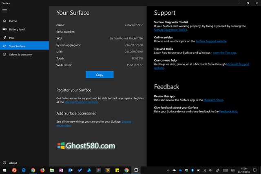This screenshot has height=174, width=261.
Task: Click System aggregator value 234.2317.257.0
Action: [x=134, y=45]
